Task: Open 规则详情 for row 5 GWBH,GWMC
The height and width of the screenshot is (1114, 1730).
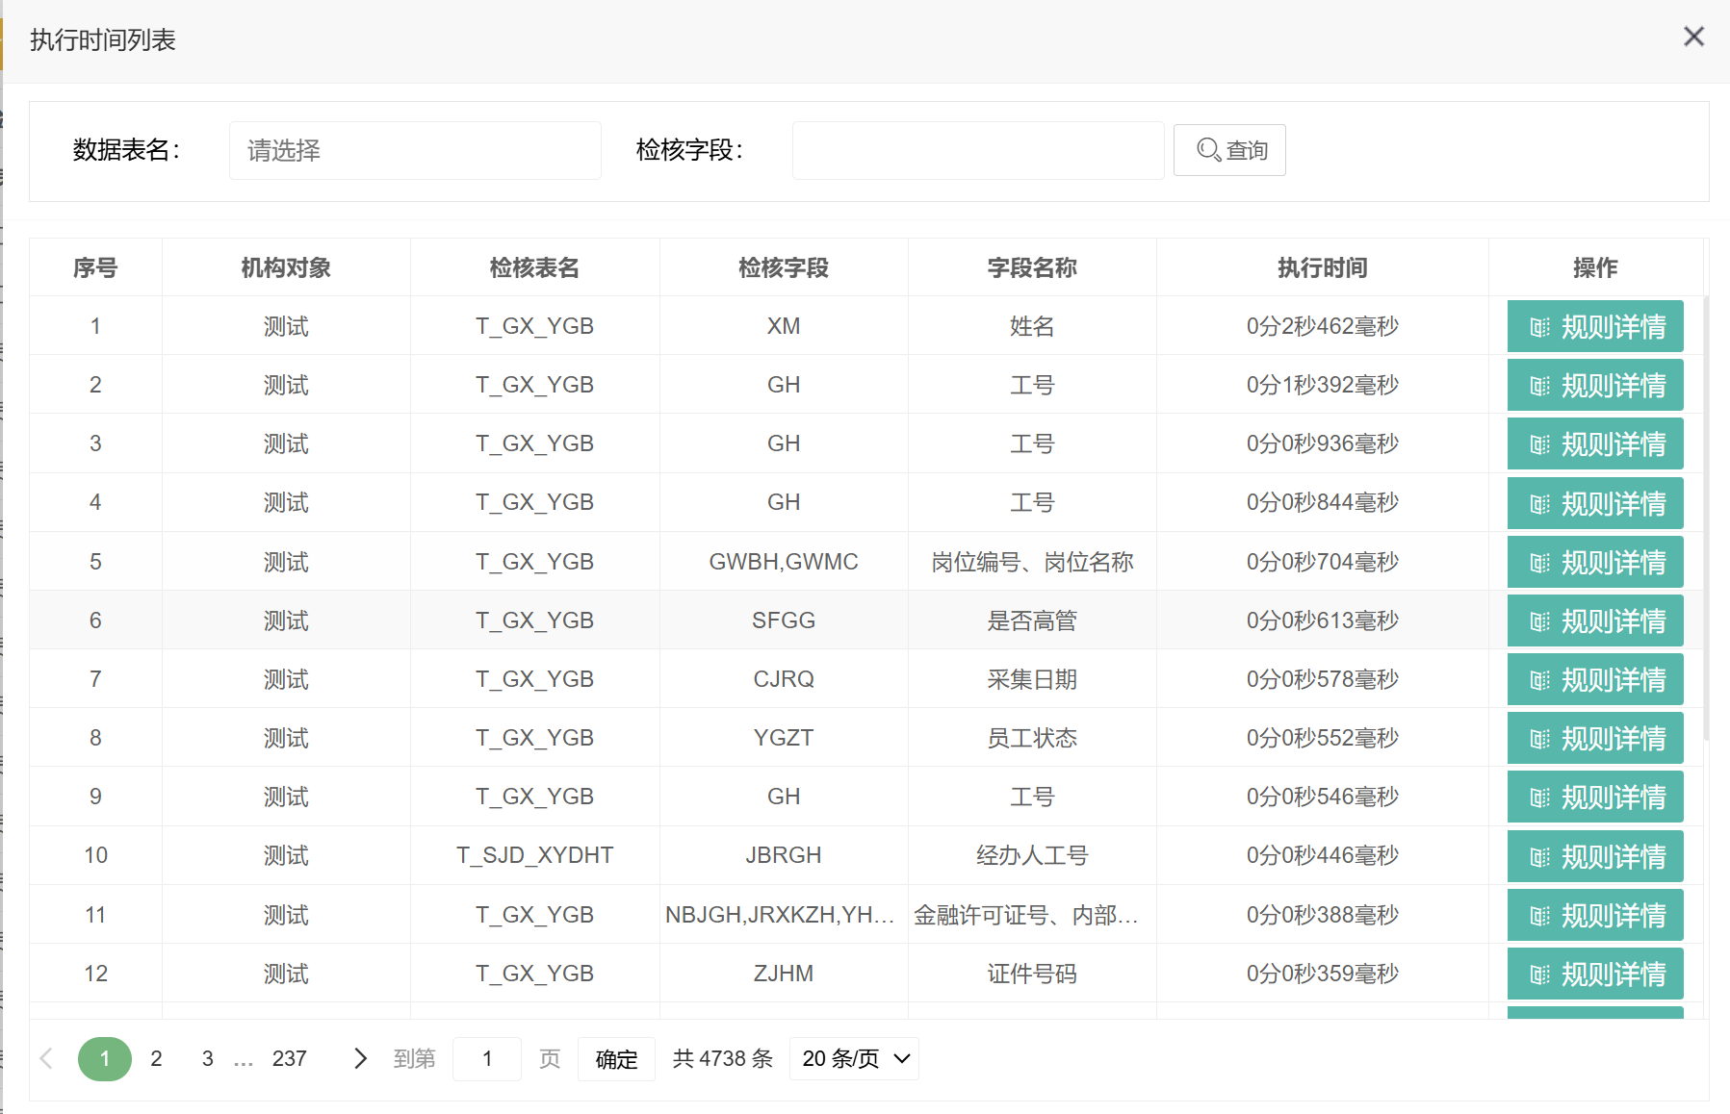Action: (x=1594, y=563)
